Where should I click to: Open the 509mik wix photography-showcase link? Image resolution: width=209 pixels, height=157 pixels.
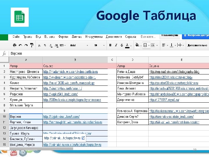(x=72, y=100)
